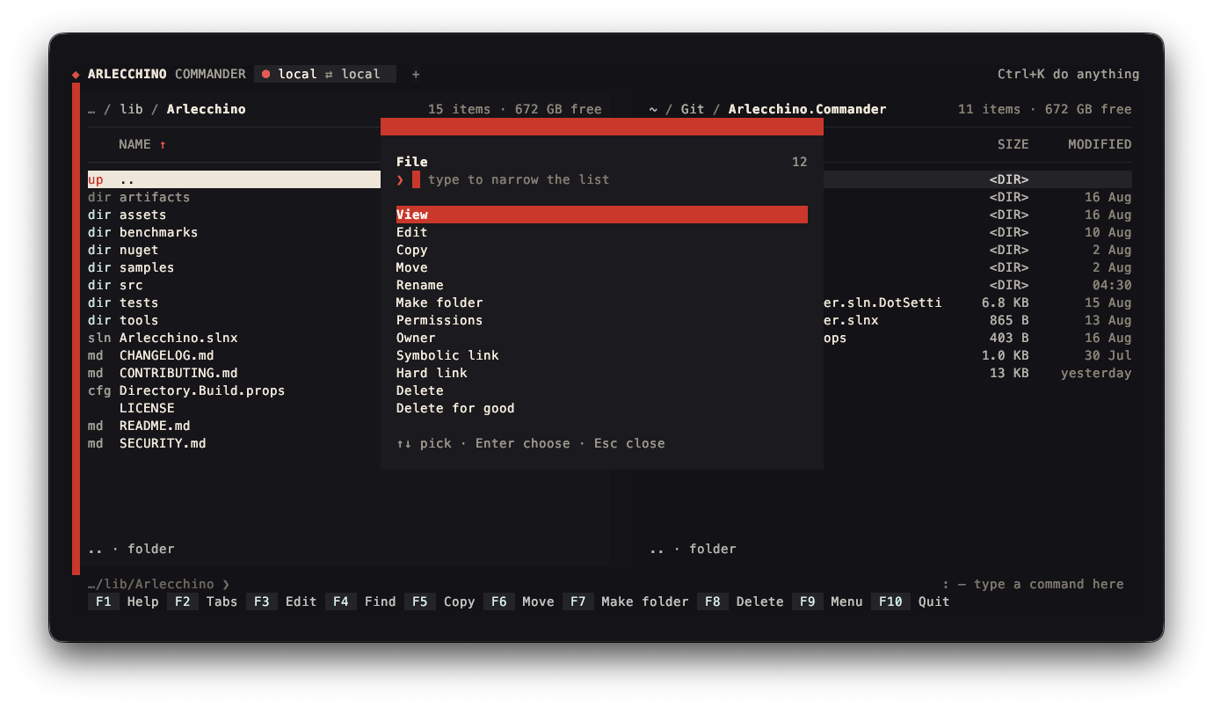Viewport: 1213px width, 707px height.
Task: Choose Hard link entry
Action: pos(602,373)
